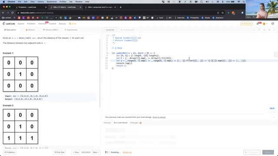Viewport: 278px width, 156px height.
Task: Click the editor fullscreen icon
Action: pos(274,30)
